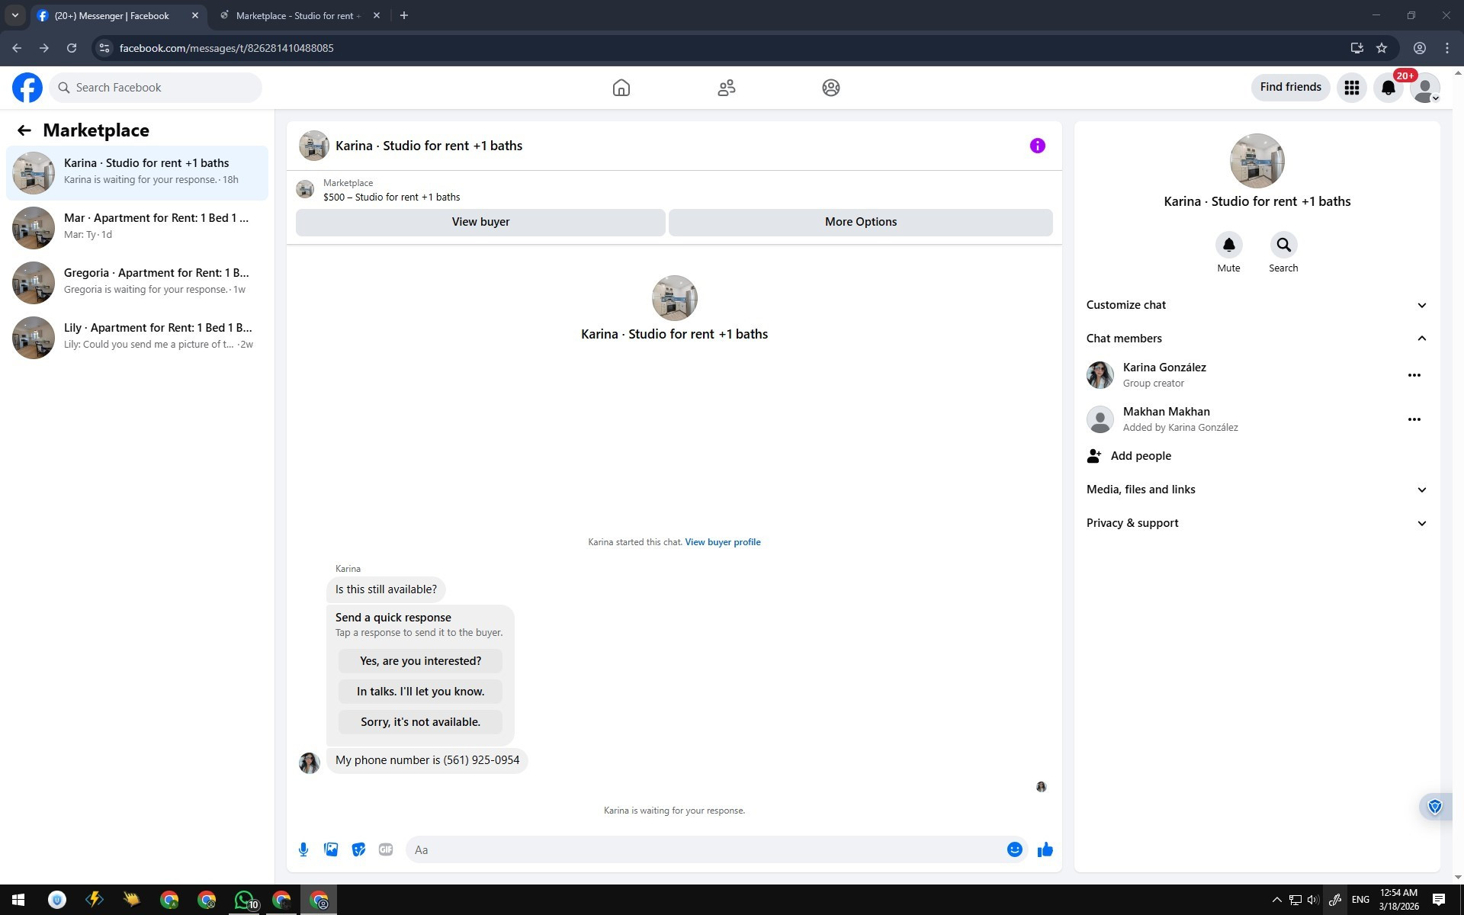Open the notifications bell icon

tap(1389, 88)
